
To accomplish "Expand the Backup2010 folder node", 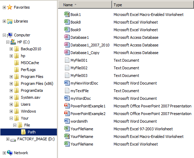I will 11,49.
